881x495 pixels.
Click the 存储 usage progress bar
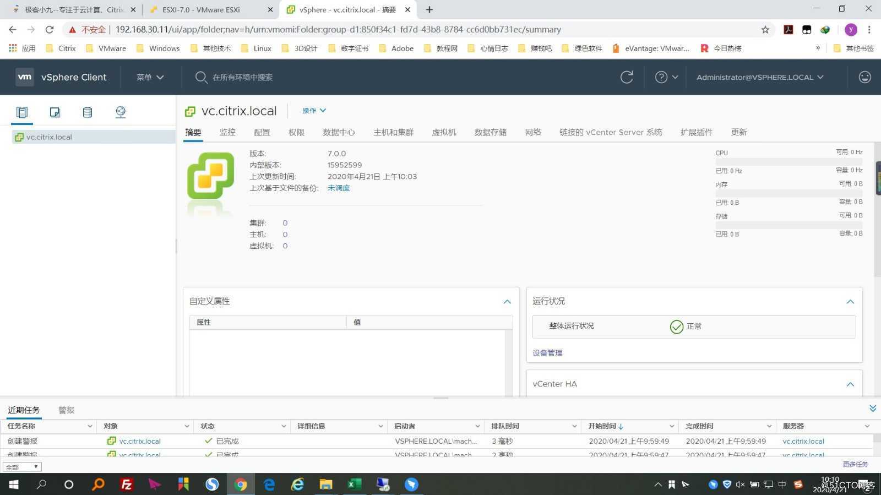pyautogui.click(x=789, y=225)
